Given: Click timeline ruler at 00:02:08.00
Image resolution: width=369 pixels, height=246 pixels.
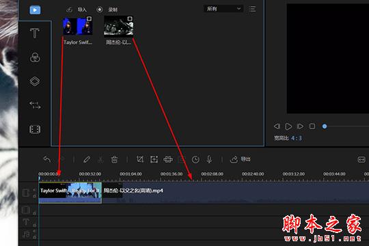Looking at the screenshot, I should [x=212, y=174].
